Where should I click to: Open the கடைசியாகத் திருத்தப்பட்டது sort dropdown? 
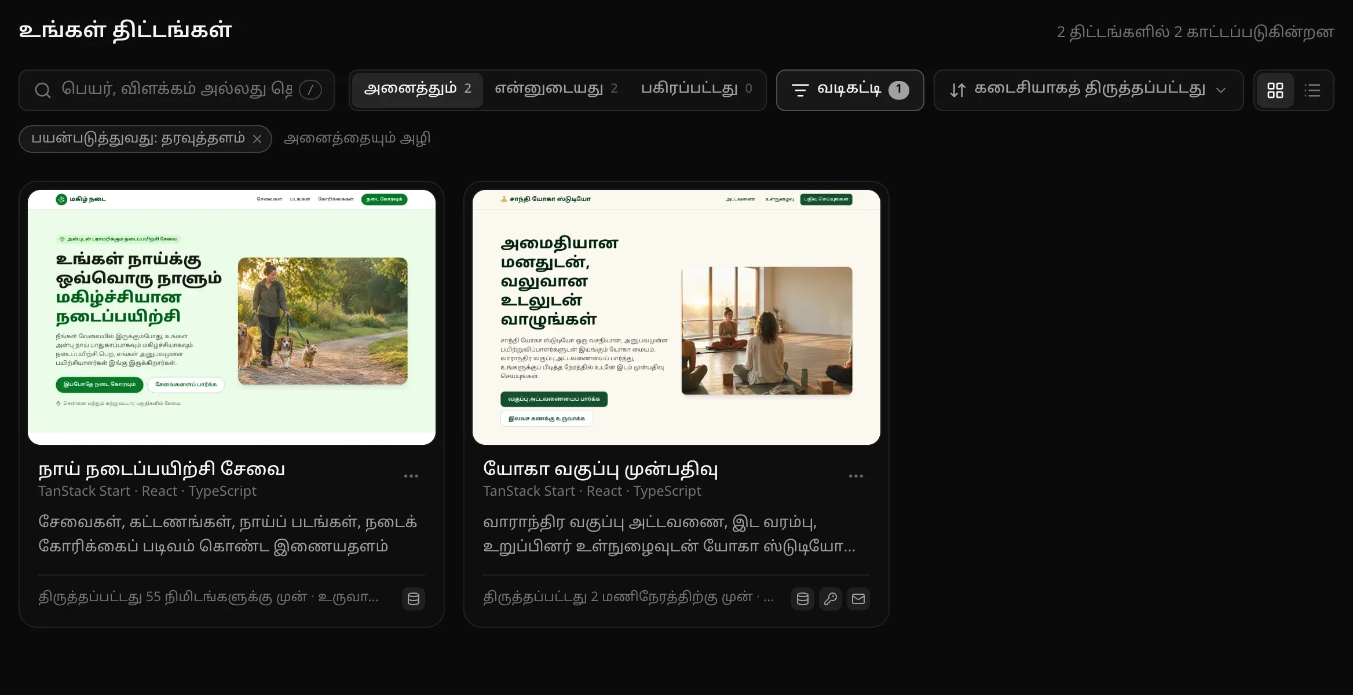tap(1088, 90)
